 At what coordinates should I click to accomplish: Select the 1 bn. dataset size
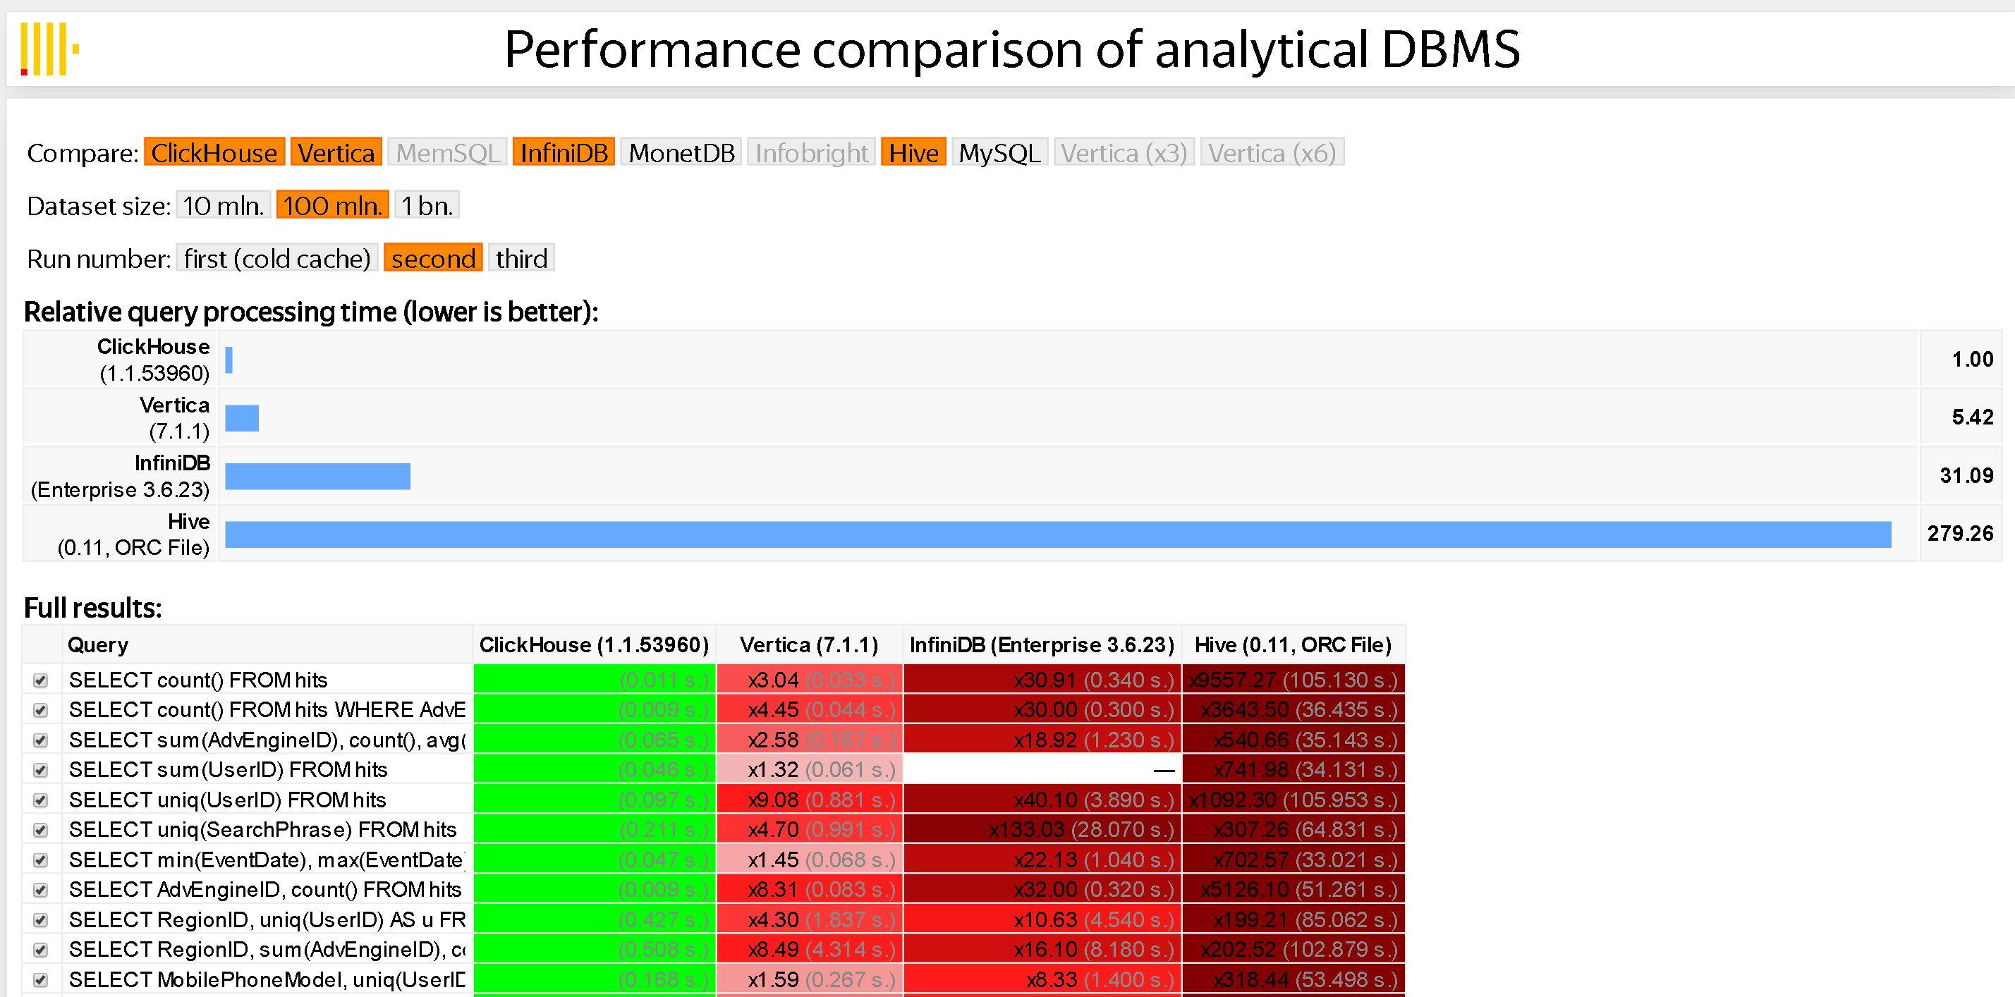point(427,205)
